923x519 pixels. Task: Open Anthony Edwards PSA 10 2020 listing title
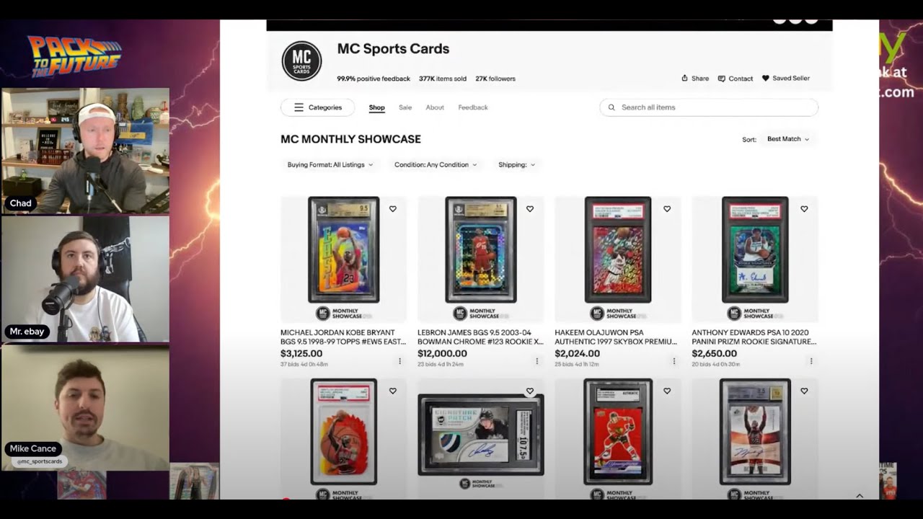(x=754, y=337)
